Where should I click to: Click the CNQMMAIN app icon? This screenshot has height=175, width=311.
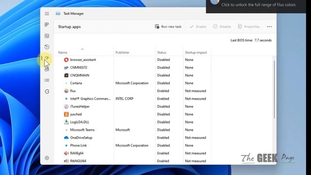tap(66, 75)
